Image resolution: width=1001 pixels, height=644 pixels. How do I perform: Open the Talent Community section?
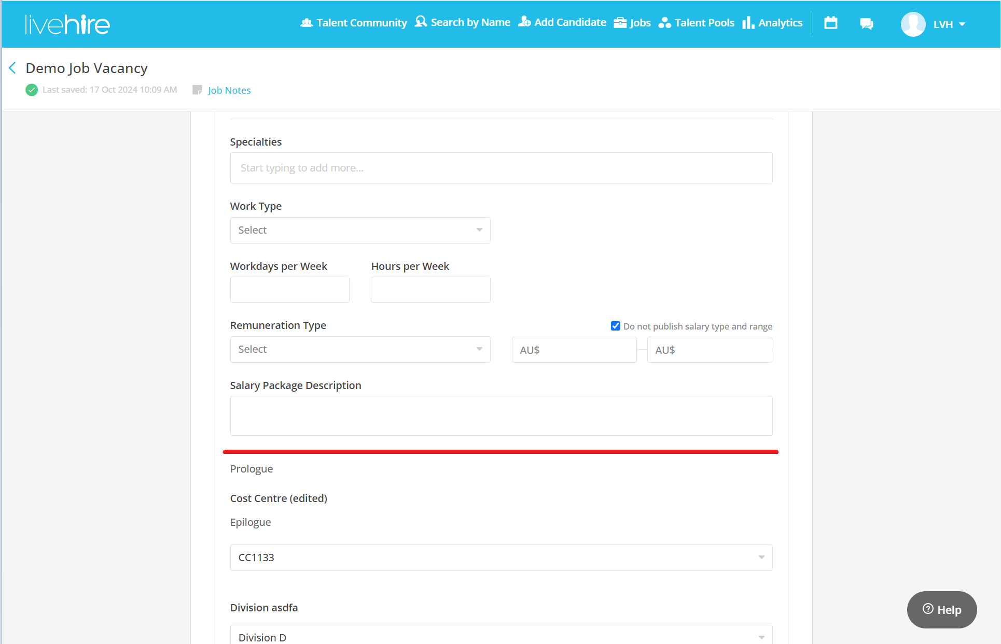tap(353, 22)
